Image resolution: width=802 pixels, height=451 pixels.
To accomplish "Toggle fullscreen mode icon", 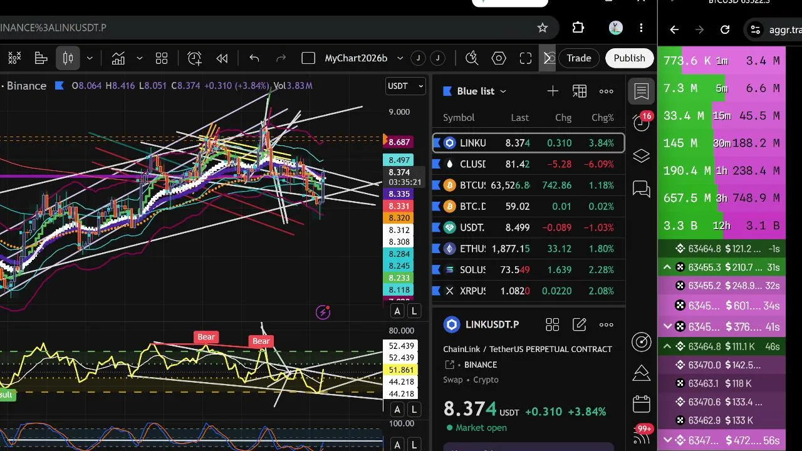I will click(526, 58).
